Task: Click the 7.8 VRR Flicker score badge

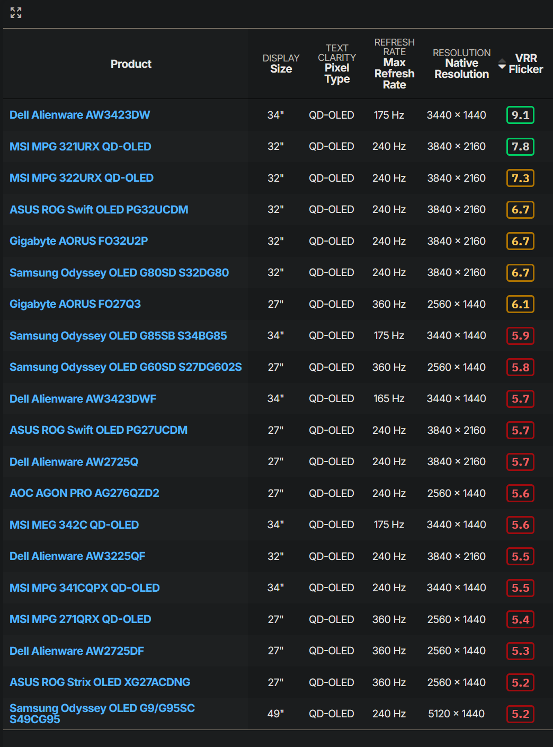Action: (x=520, y=147)
